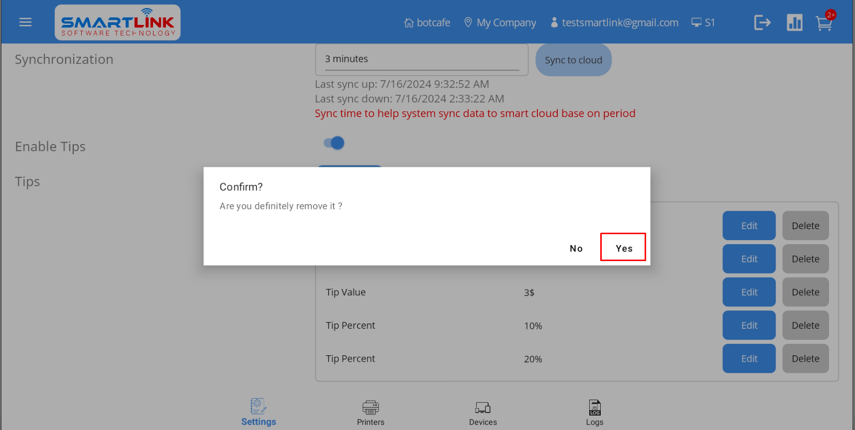Screen dimensions: 855x430
Task: Open the hamburger menu
Action: pyautogui.click(x=25, y=22)
